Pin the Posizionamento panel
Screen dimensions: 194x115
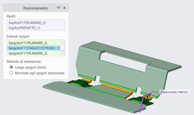coord(58,8)
